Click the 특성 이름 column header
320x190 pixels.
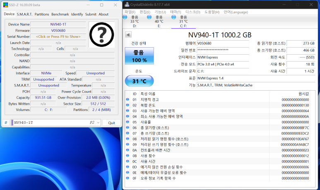[x=204, y=94]
